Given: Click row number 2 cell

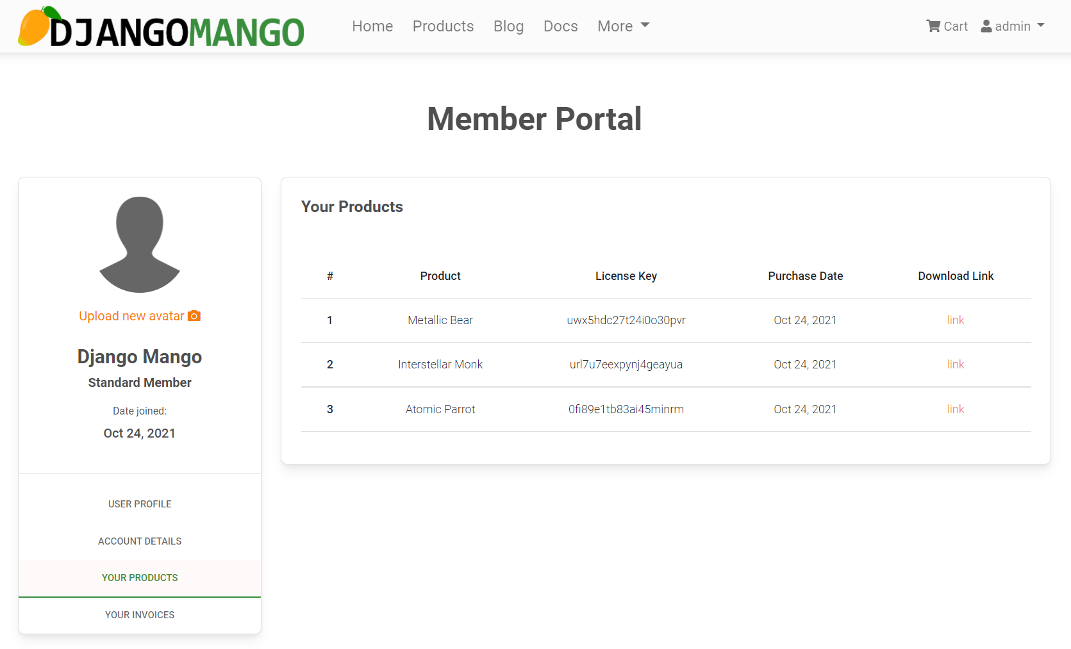Looking at the screenshot, I should [x=330, y=365].
